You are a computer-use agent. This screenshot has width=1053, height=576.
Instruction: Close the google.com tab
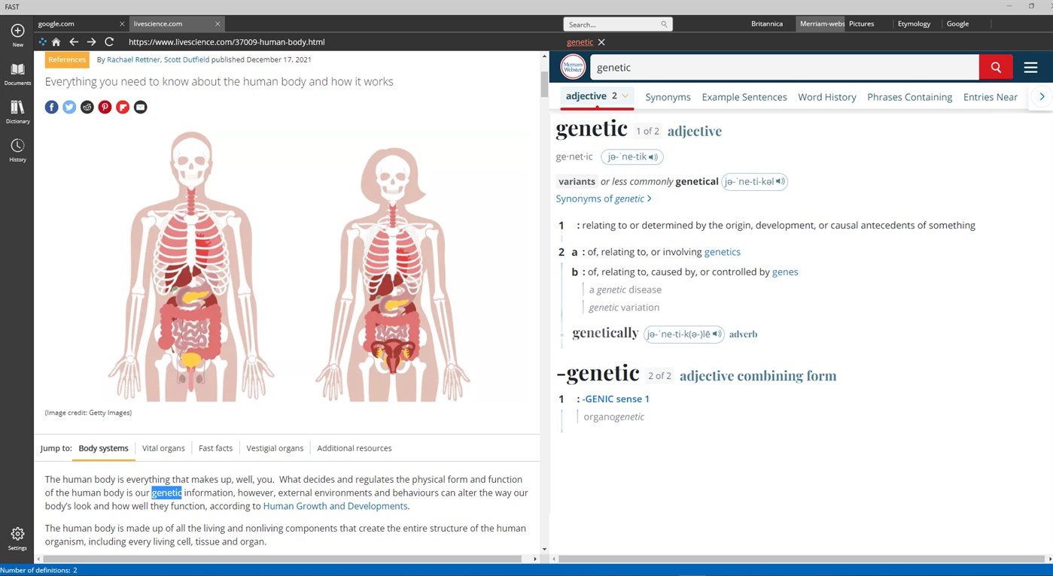[x=122, y=24]
